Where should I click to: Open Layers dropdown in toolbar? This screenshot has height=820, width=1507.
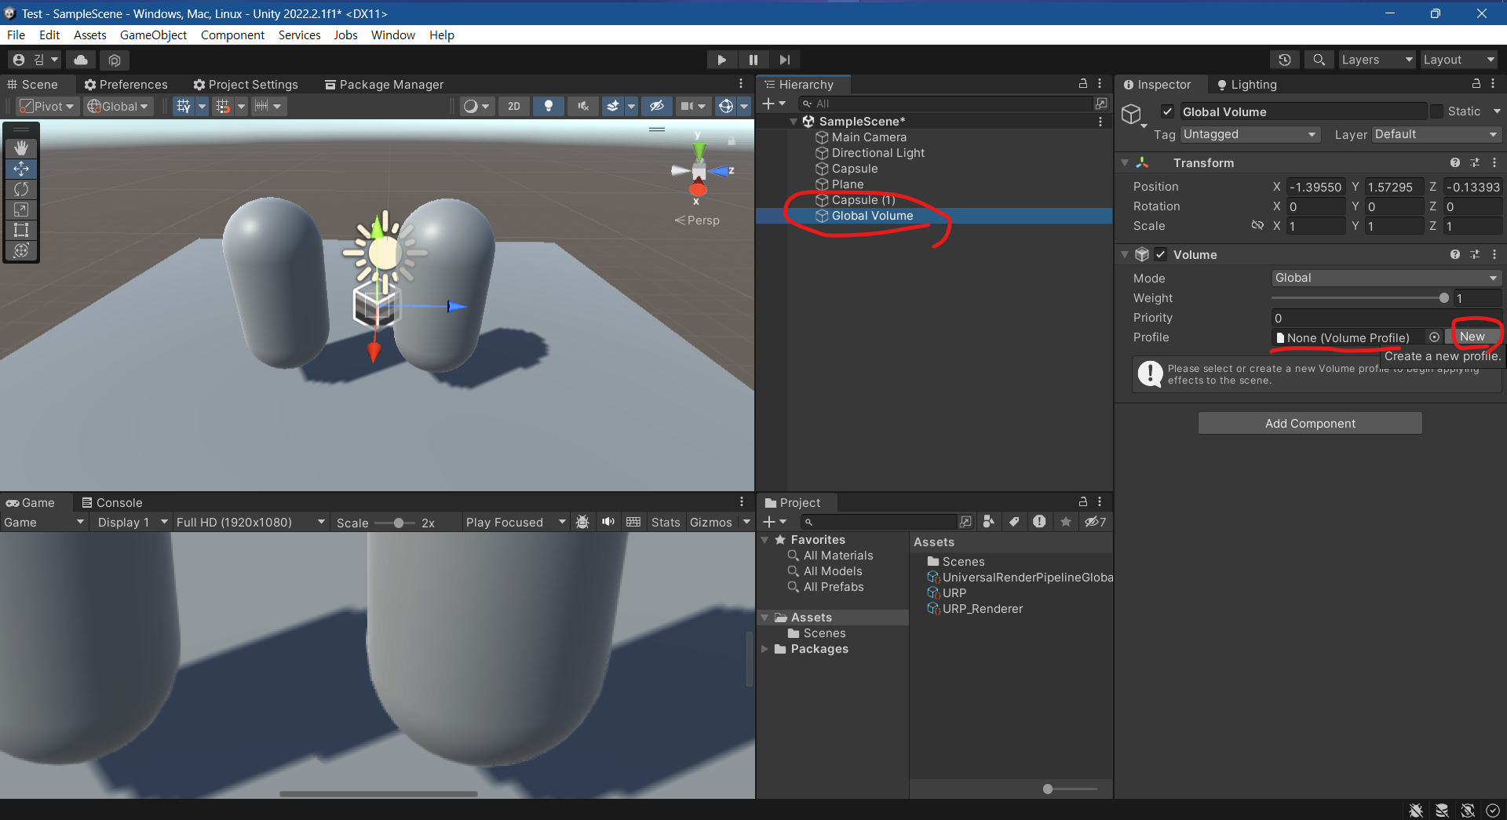1377,60
